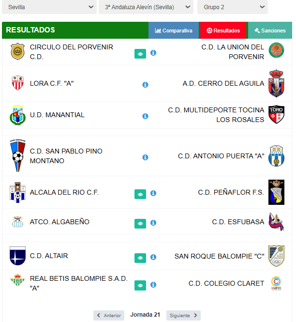
Task: Click info icon for Lora C.F. "A" match
Action: coord(145,85)
